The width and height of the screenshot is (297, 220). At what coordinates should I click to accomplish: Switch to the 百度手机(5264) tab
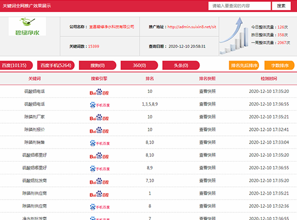coord(56,65)
